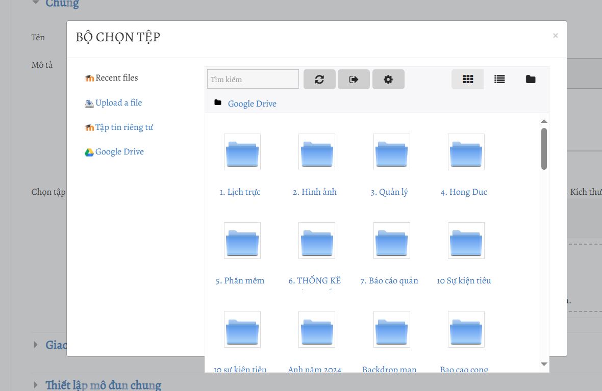Switch to list details view
Screen dimensions: 602x391
tap(499, 80)
